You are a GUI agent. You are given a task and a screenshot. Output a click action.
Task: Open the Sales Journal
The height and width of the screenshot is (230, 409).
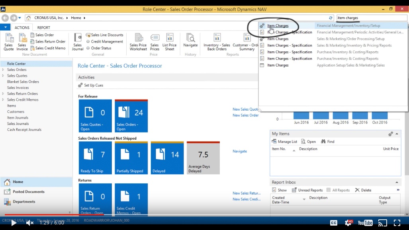point(78,42)
